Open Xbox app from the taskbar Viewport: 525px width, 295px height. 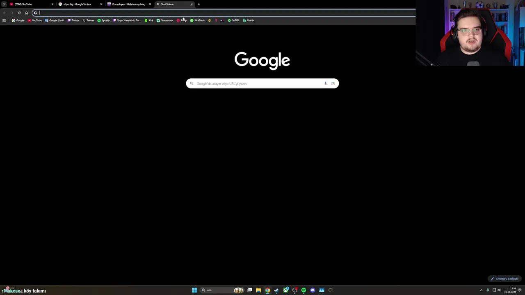coord(286,290)
